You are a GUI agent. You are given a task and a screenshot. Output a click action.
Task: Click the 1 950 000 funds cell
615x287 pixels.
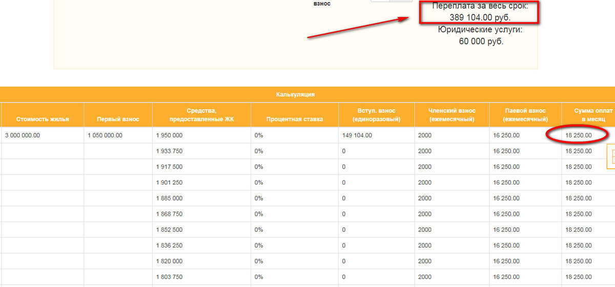click(x=201, y=135)
